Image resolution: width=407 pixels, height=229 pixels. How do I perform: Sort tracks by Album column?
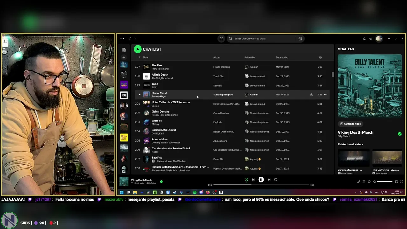(217, 57)
